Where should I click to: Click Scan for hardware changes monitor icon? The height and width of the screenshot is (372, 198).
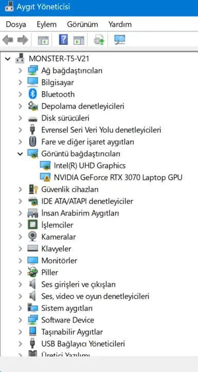(120, 40)
